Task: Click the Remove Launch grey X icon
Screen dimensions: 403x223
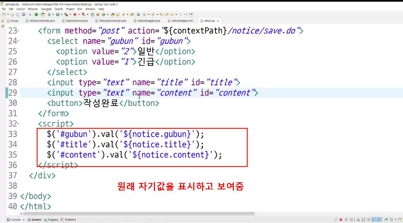Action: coord(346,220)
